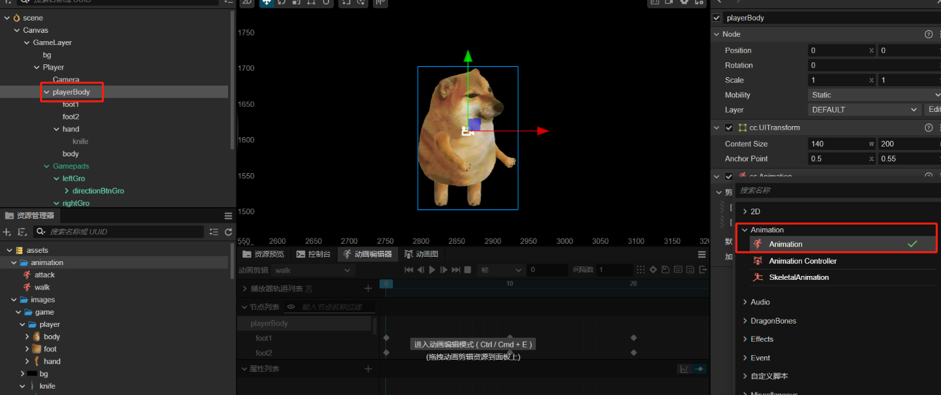Click the add asset plus icon

[x=7, y=232]
